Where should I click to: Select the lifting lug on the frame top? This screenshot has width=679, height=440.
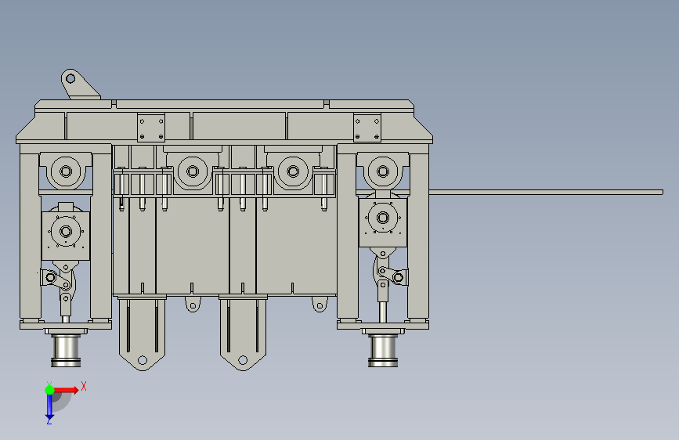[80, 84]
